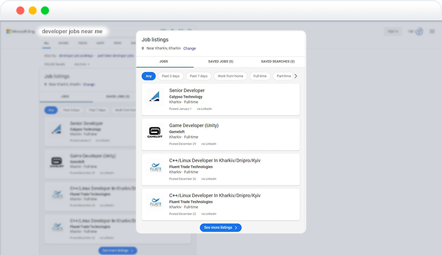Select the Any filter chip
Viewport: 442px width, 255px height.
[x=149, y=76]
